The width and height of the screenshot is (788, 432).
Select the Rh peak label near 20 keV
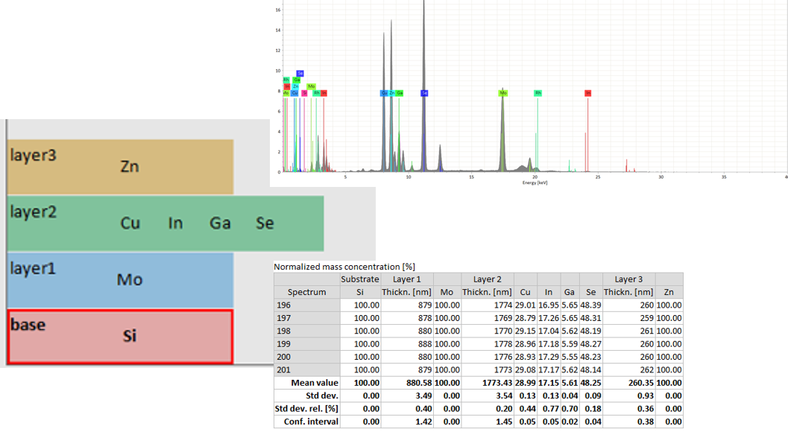pyautogui.click(x=538, y=93)
